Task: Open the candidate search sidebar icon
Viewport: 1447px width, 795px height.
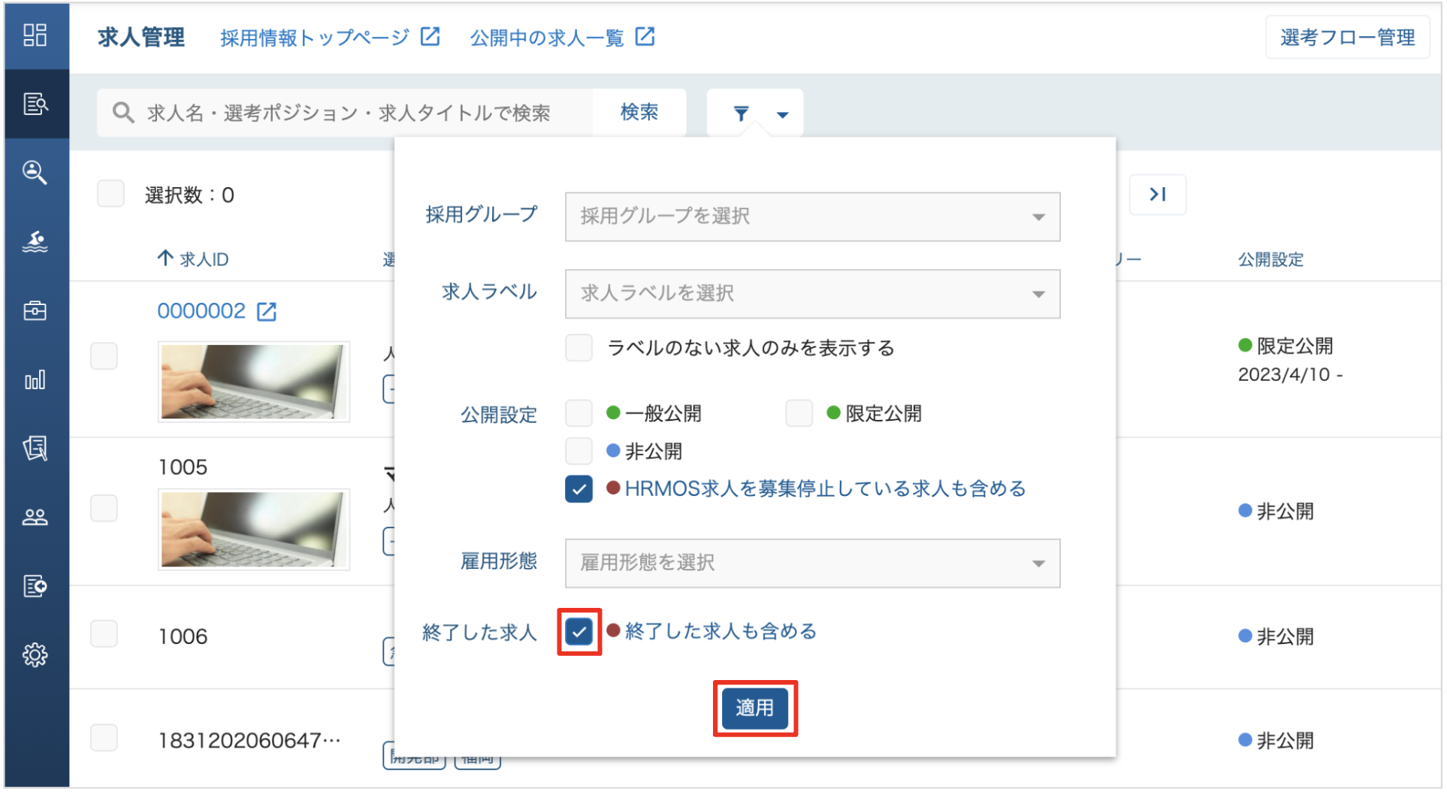Action: pyautogui.click(x=35, y=172)
